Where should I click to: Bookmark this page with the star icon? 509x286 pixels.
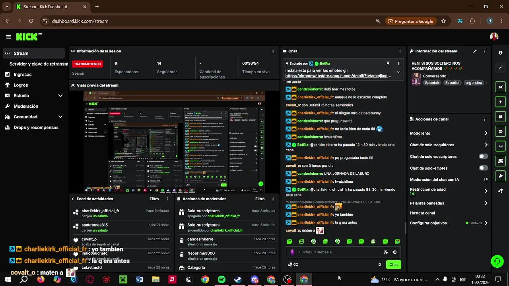coord(443,21)
